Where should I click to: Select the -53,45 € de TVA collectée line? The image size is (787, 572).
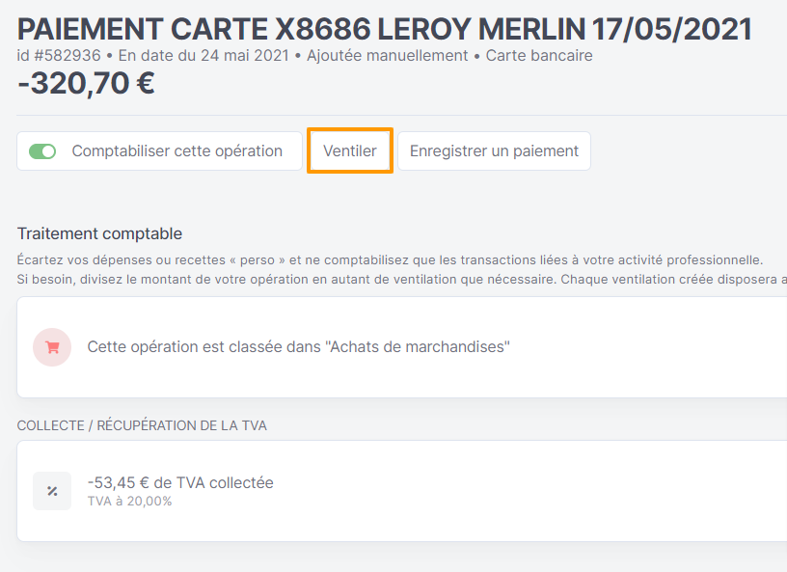(180, 482)
